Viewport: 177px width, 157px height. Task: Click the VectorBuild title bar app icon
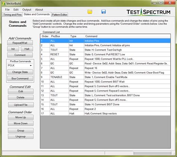tap(4, 3)
